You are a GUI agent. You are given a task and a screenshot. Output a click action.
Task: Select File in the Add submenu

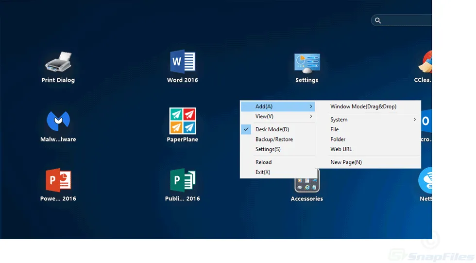coord(368,129)
